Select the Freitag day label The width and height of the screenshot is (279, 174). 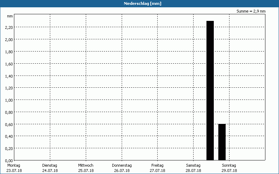[x=157, y=166]
